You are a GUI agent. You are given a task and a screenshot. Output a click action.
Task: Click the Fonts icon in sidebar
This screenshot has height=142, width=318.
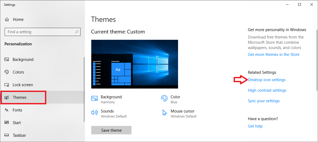(x=7, y=110)
